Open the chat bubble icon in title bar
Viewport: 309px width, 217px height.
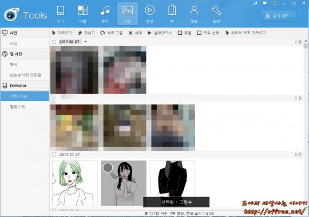tap(265, 3)
